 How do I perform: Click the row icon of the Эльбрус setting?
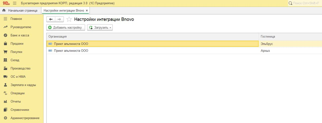tap(50, 44)
